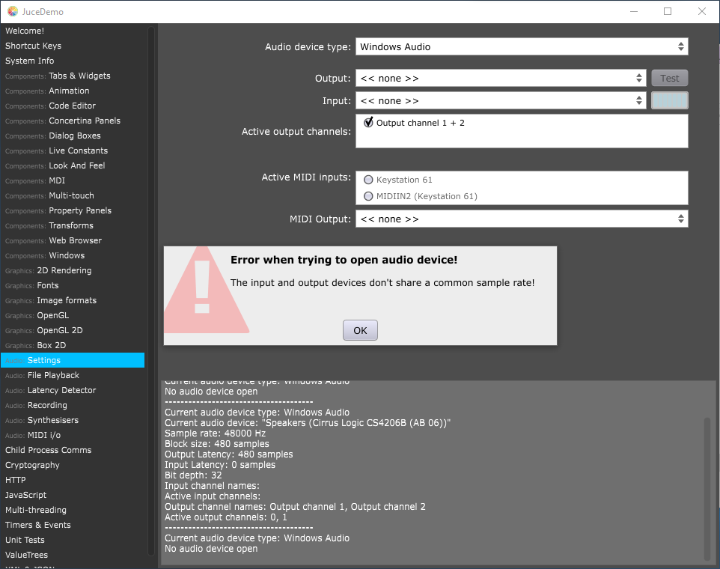Maximize the JuceDemo window
The width and height of the screenshot is (720, 569).
coord(668,11)
